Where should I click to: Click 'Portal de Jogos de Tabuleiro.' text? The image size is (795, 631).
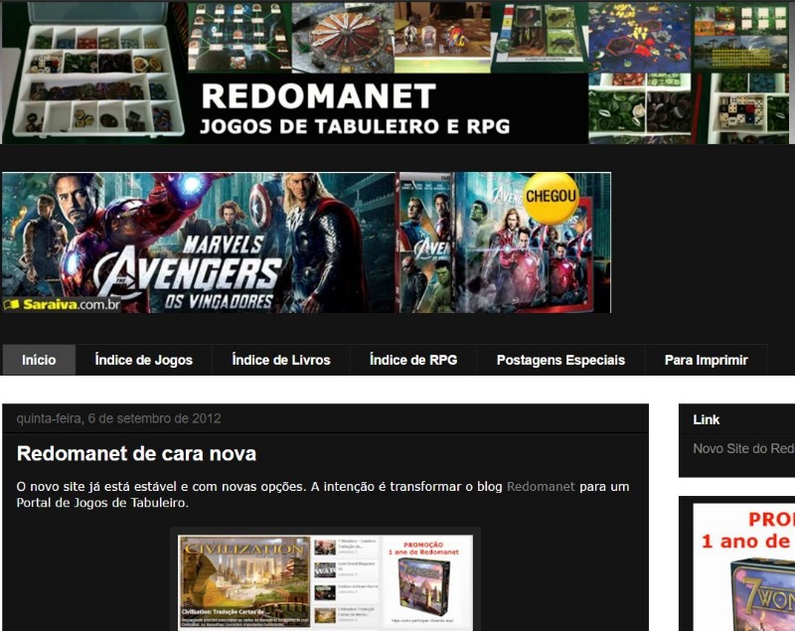point(102,503)
